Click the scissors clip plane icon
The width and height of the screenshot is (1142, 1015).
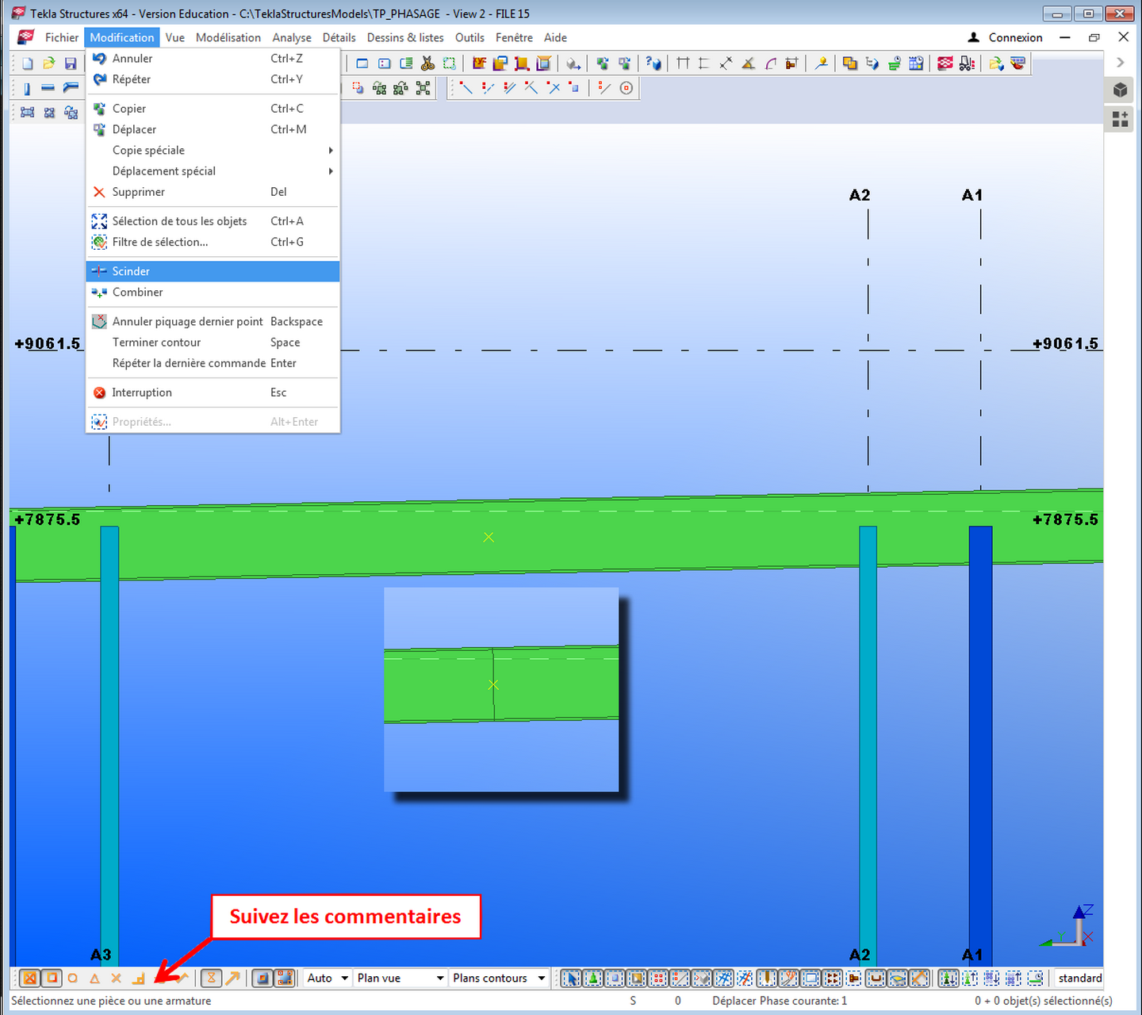[427, 63]
